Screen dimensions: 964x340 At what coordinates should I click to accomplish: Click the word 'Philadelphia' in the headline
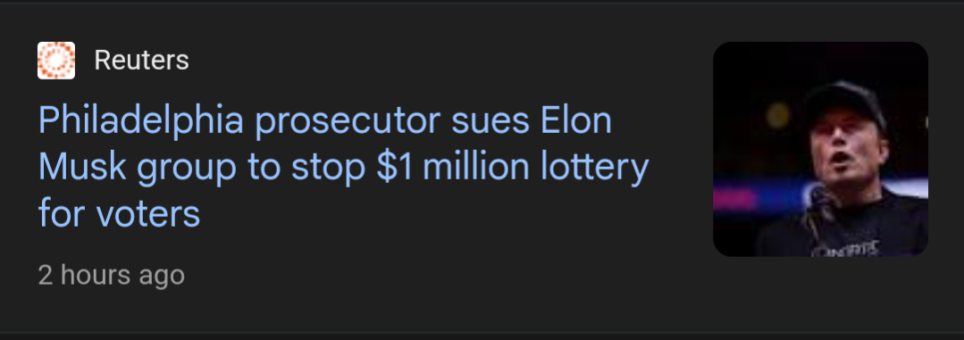[x=141, y=121]
